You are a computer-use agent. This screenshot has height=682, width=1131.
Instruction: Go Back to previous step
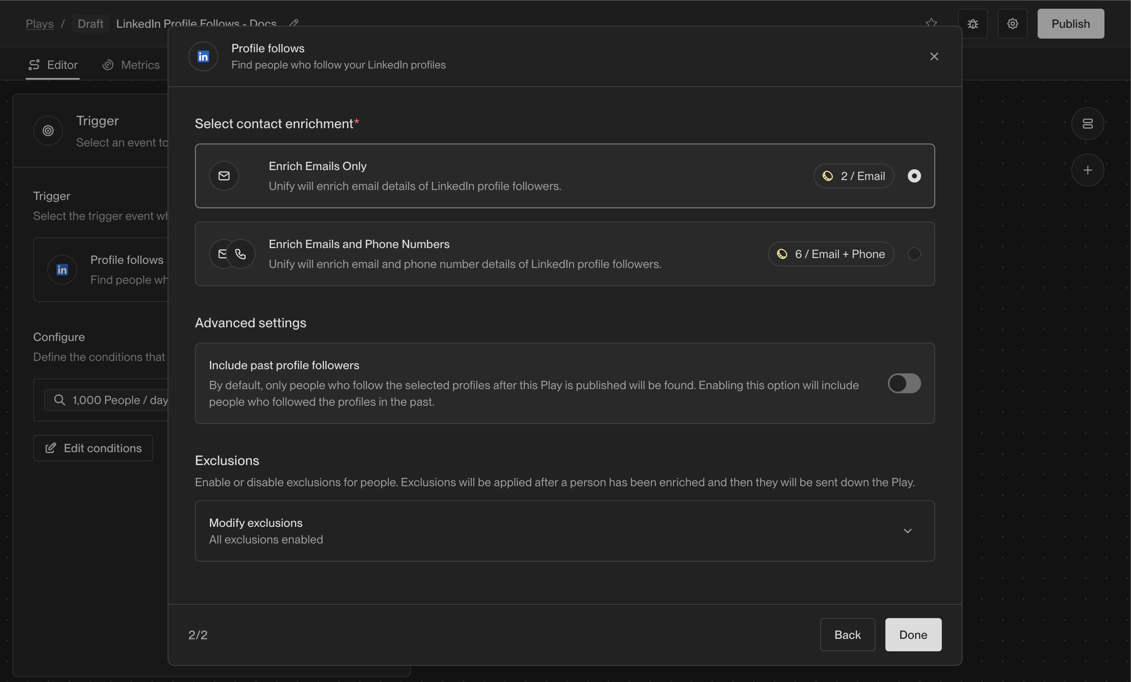[847, 635]
